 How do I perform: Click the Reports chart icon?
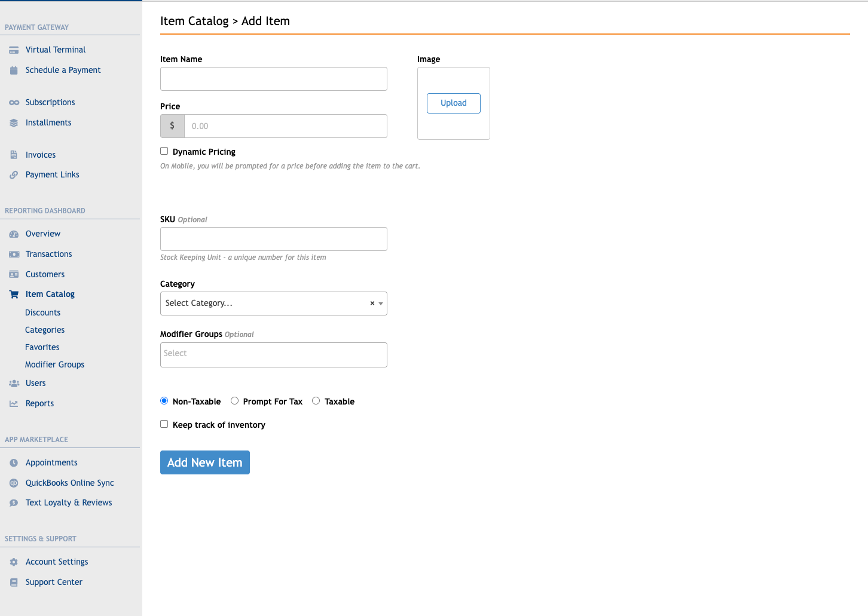[14, 404]
